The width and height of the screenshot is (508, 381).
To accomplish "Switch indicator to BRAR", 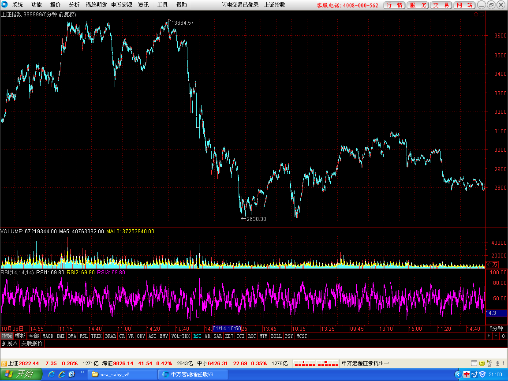I will 111,336.
